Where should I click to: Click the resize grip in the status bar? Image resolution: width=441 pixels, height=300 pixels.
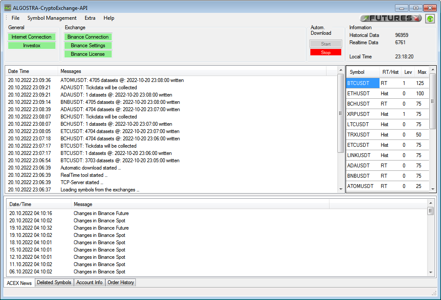click(434, 293)
